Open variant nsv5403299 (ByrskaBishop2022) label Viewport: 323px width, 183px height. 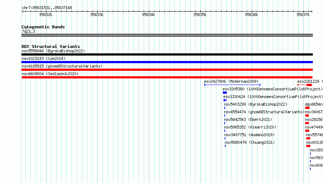(255, 104)
